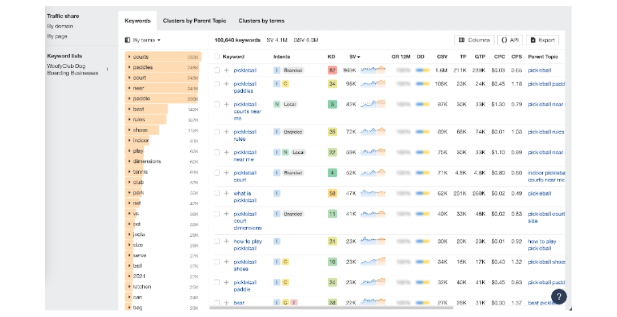Expand the courts term group
The height and width of the screenshot is (317, 617).
pos(130,57)
